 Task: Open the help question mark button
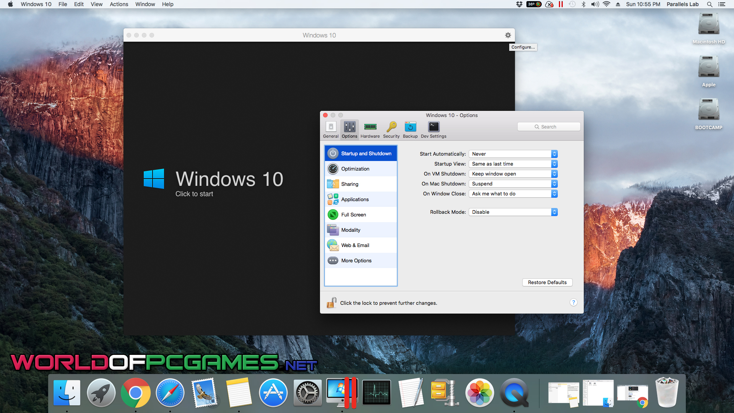point(573,302)
